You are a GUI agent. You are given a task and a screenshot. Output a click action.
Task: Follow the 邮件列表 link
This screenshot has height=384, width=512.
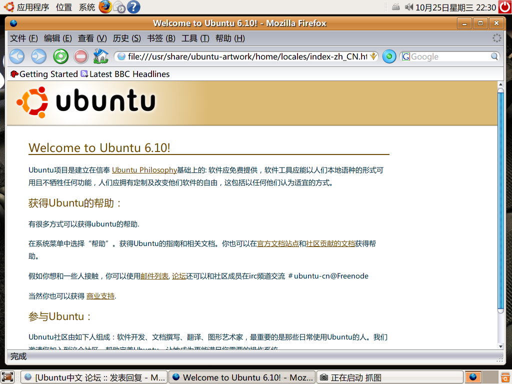click(x=154, y=276)
